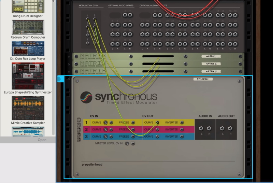This screenshot has width=273, height=183.
Task: Click optional audio input jack 8
Action: coord(130,25)
